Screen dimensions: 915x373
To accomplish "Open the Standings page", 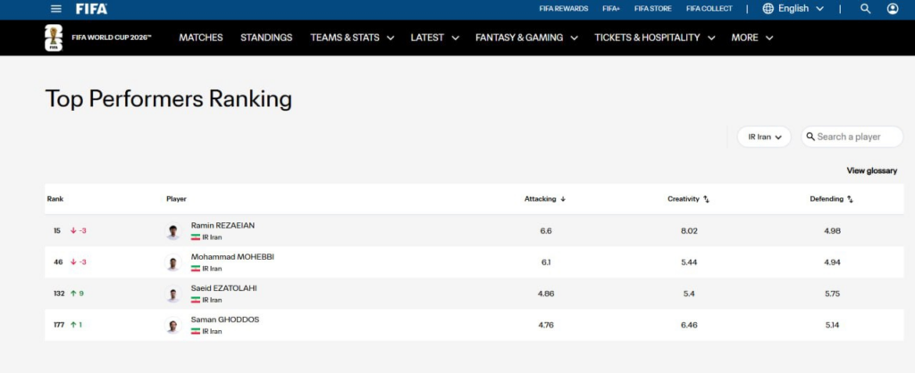I will [266, 37].
